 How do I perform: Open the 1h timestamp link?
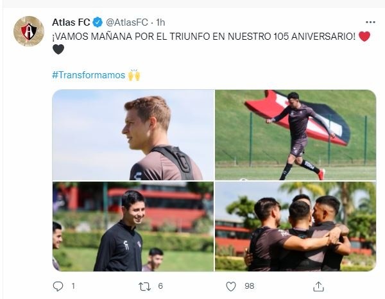[x=160, y=22]
